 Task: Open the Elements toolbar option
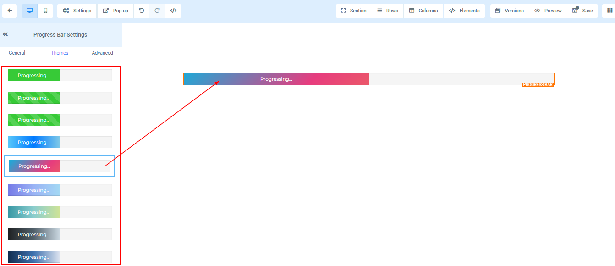464,11
